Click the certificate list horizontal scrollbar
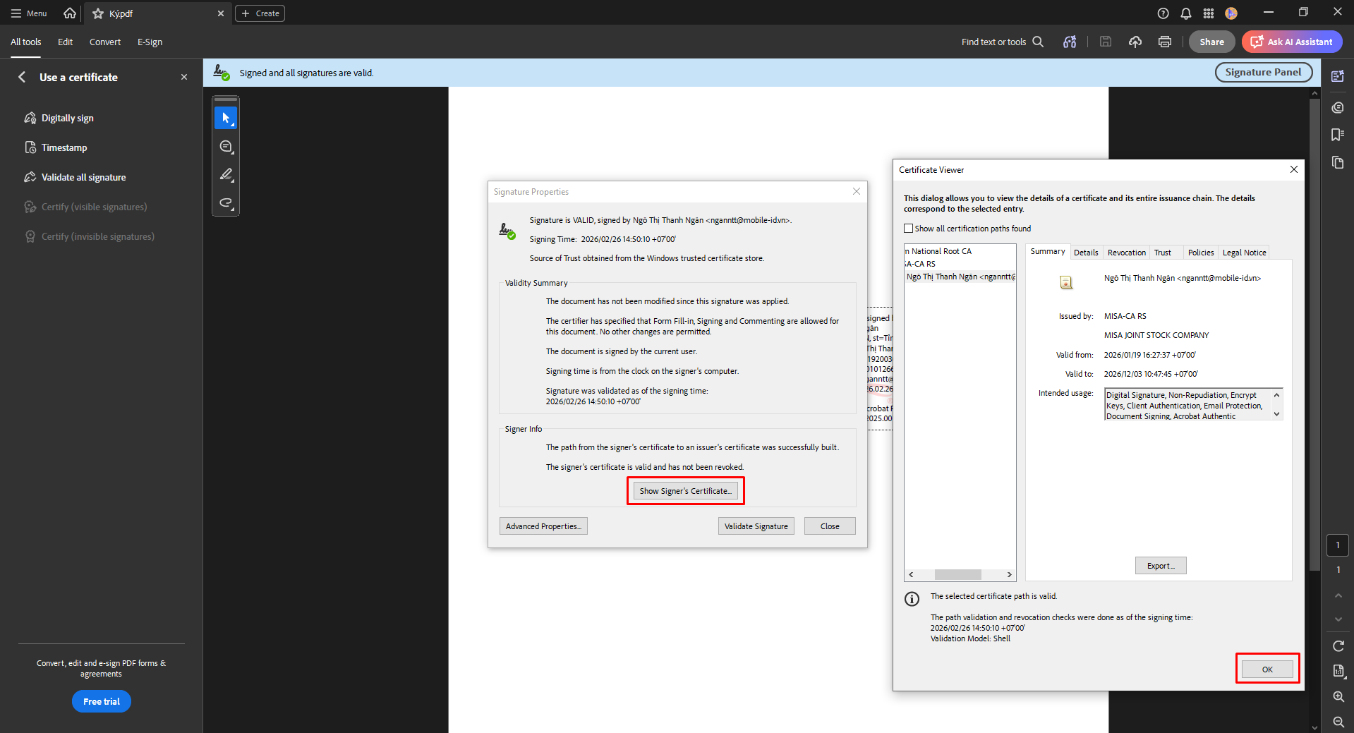 coord(957,574)
